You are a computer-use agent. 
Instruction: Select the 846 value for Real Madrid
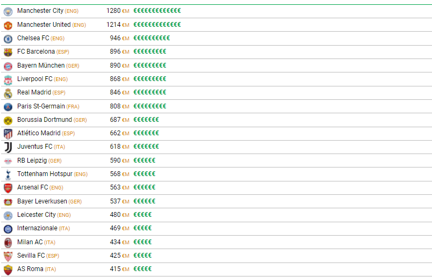coord(115,92)
